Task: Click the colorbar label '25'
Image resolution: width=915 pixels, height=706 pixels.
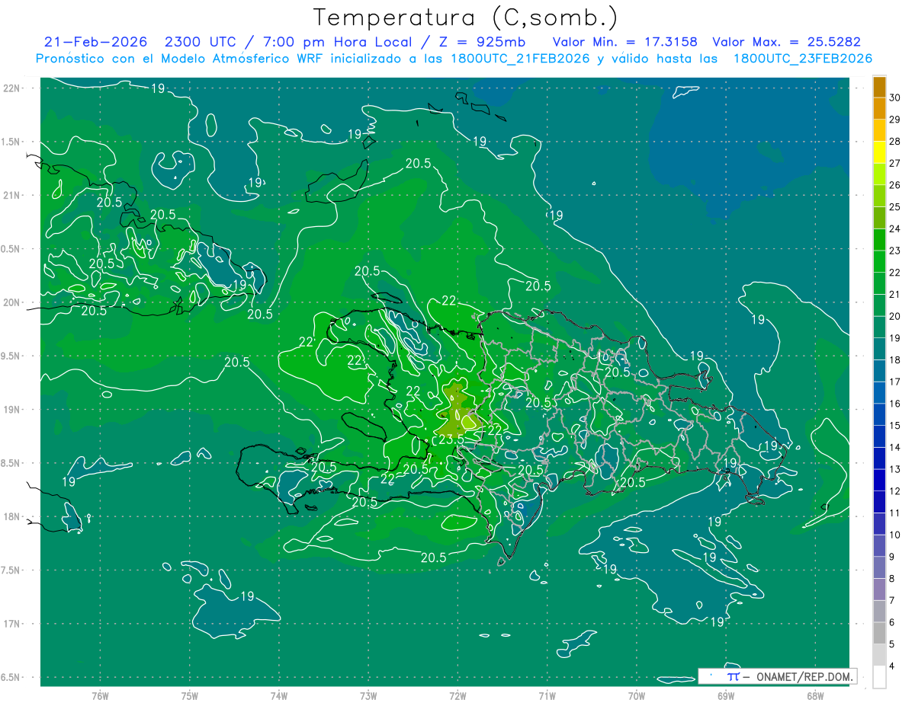Action: 895,207
